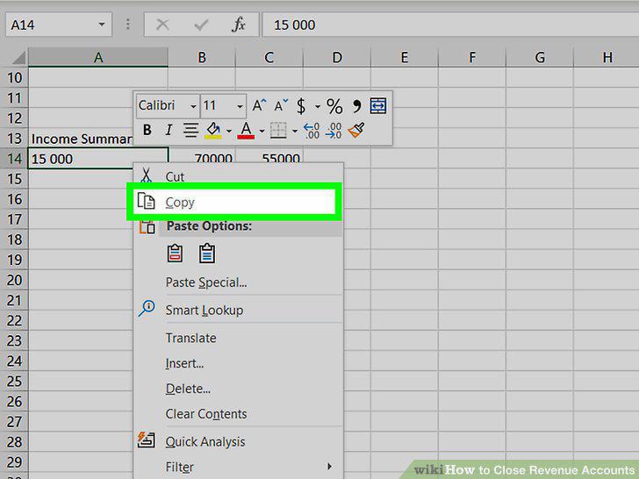This screenshot has width=639, height=479.
Task: Apply the red font color
Action: click(246, 131)
